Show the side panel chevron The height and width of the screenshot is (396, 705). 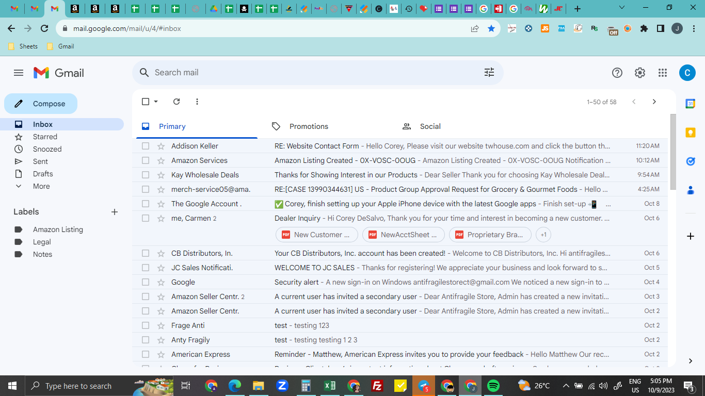point(690,361)
